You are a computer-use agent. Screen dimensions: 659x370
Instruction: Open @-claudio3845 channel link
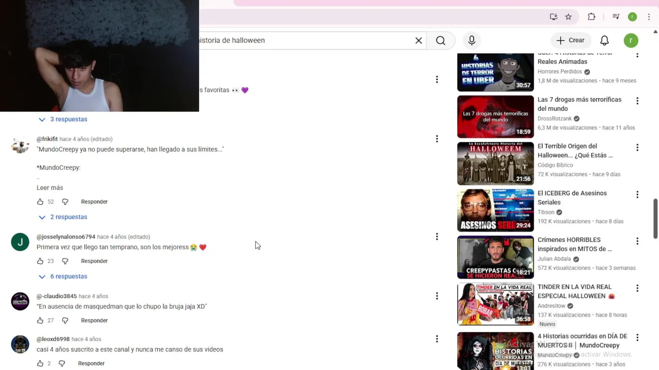pos(57,297)
